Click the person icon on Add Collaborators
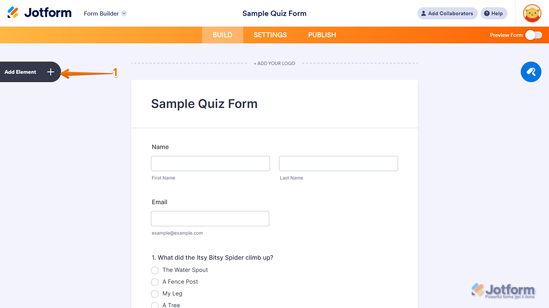This screenshot has height=308, width=549. click(x=423, y=13)
